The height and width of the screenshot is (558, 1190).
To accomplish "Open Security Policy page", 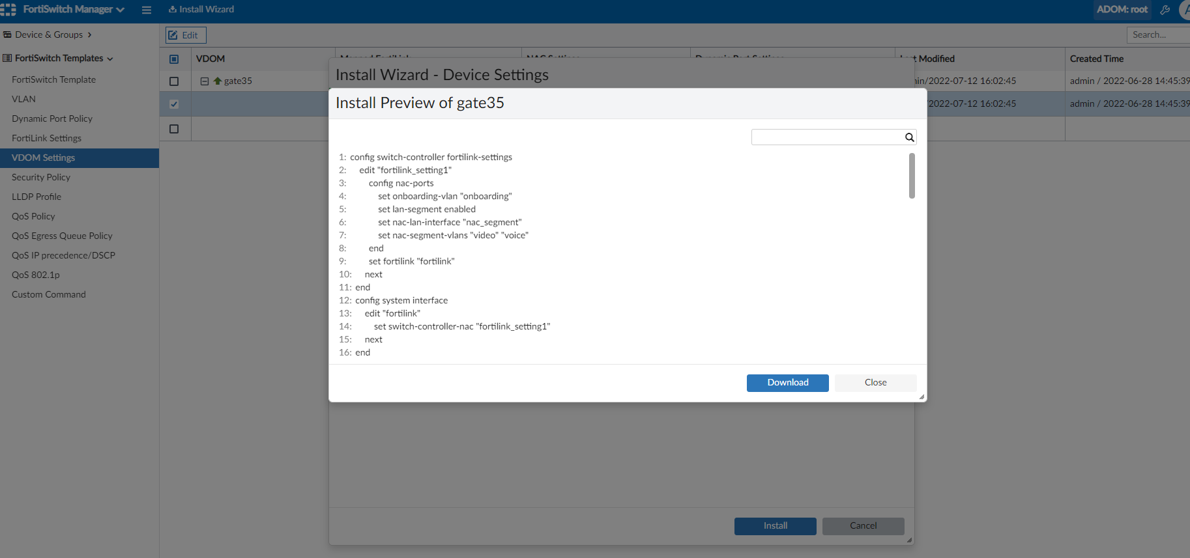I will click(41, 177).
